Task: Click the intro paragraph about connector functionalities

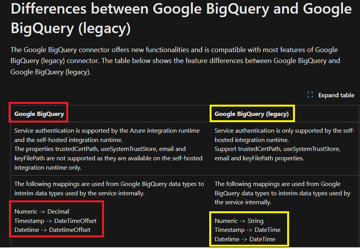Action: (x=175, y=61)
